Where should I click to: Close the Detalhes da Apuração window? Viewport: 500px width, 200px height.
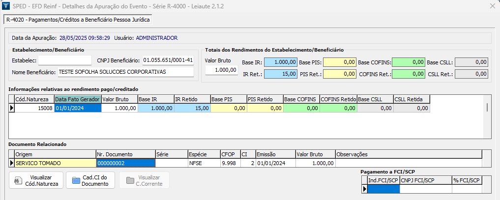[x=492, y=6]
